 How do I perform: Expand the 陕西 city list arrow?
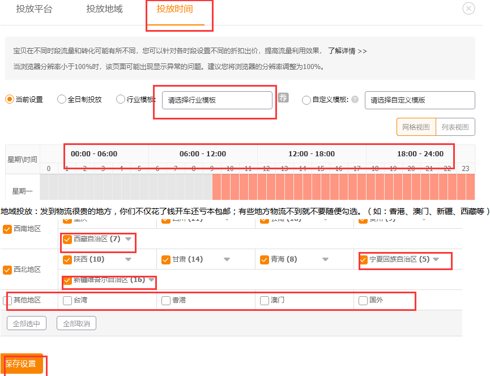128,259
